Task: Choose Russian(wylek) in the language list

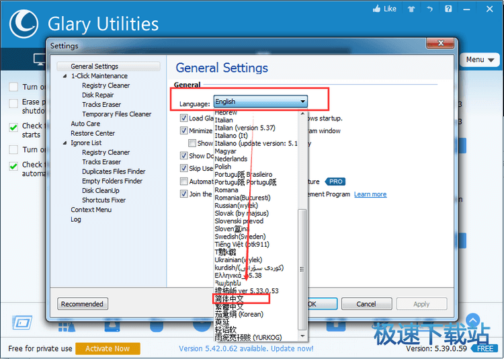Action: 237,206
